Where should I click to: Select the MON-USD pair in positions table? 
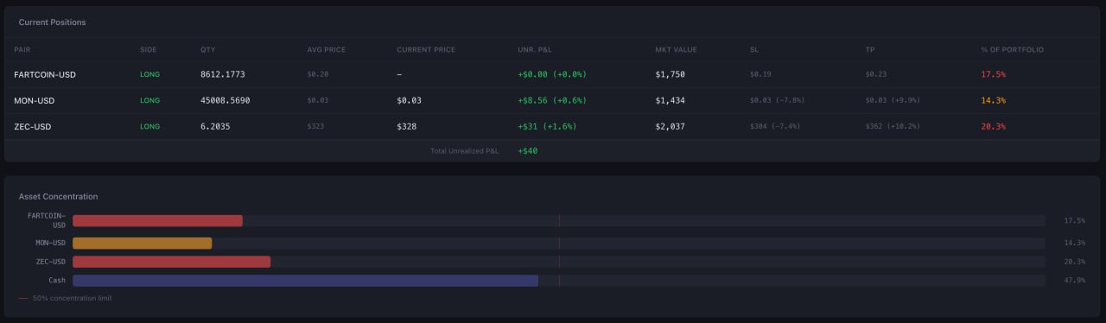click(35, 101)
